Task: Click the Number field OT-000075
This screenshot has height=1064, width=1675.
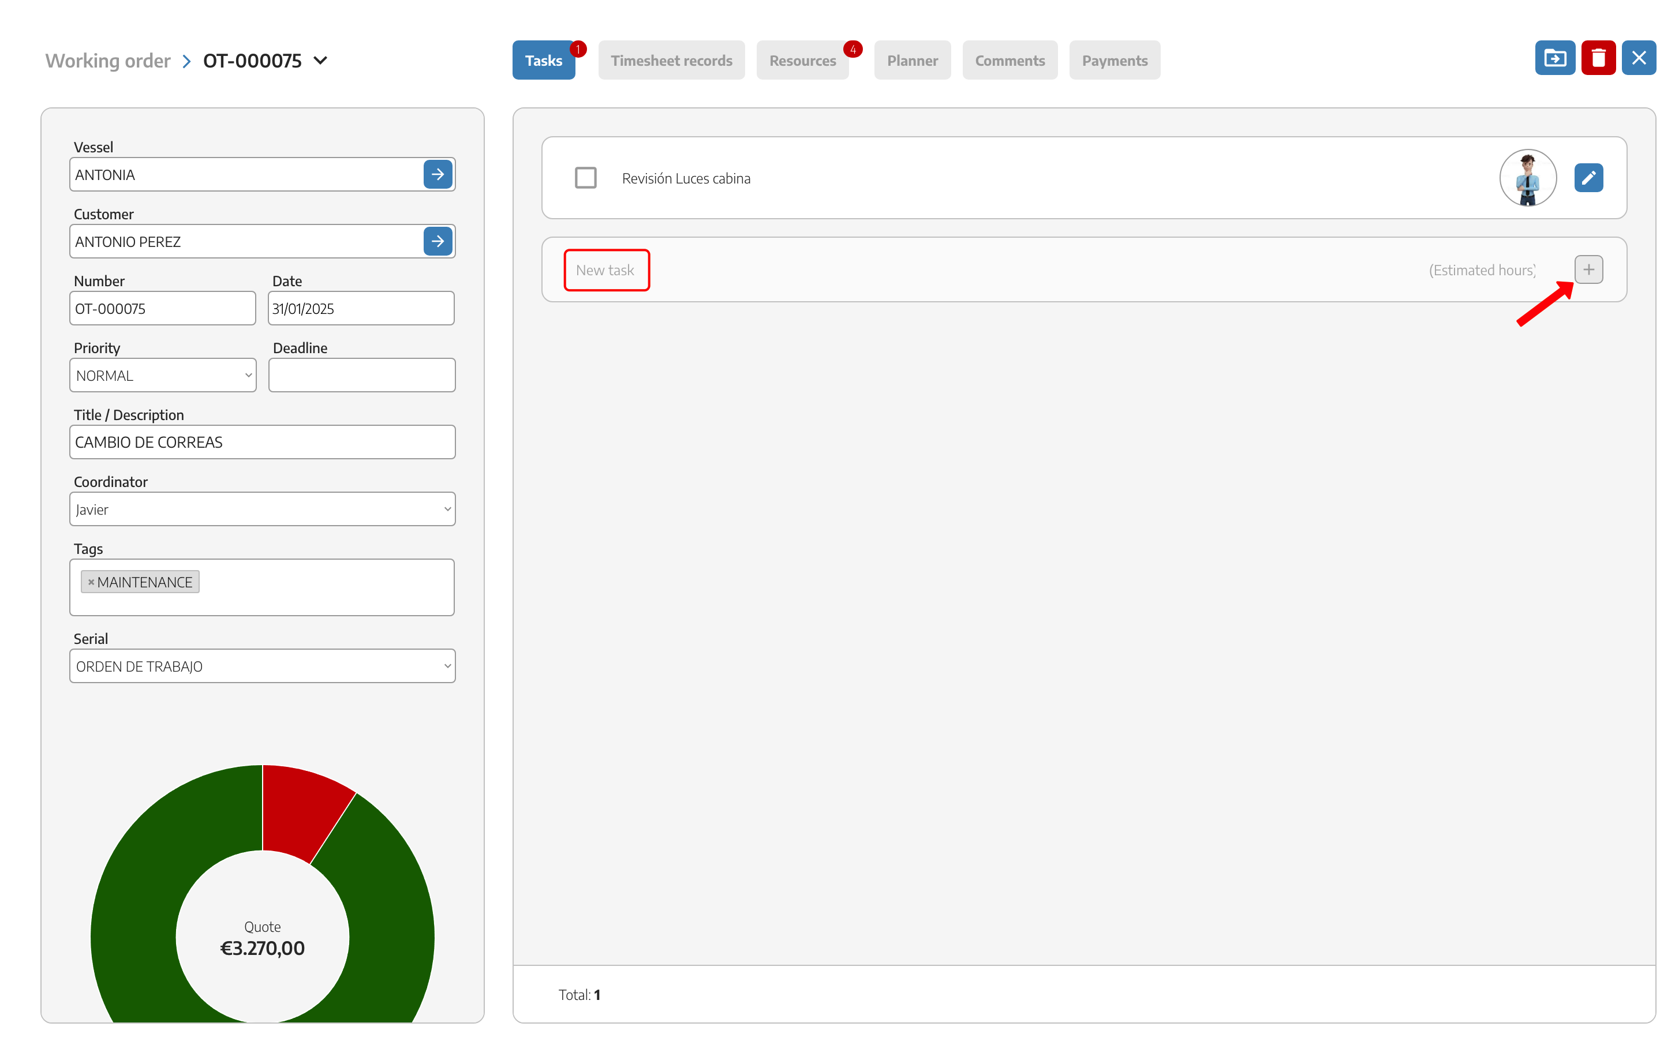Action: pyautogui.click(x=163, y=308)
